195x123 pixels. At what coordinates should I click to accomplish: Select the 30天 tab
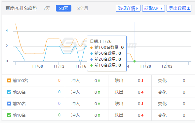point(63,8)
